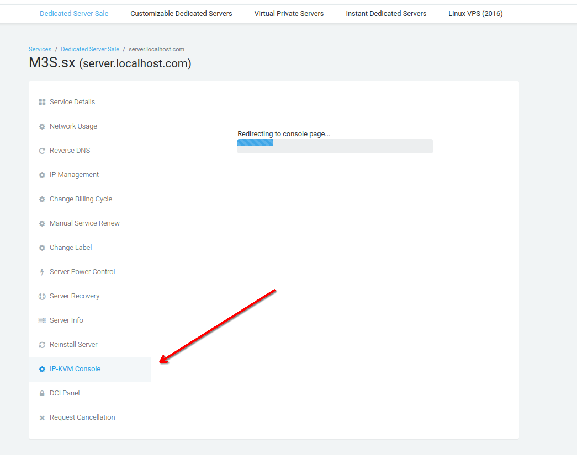Click the Server Recovery lifebuoy icon
The width and height of the screenshot is (577, 455).
tap(42, 296)
